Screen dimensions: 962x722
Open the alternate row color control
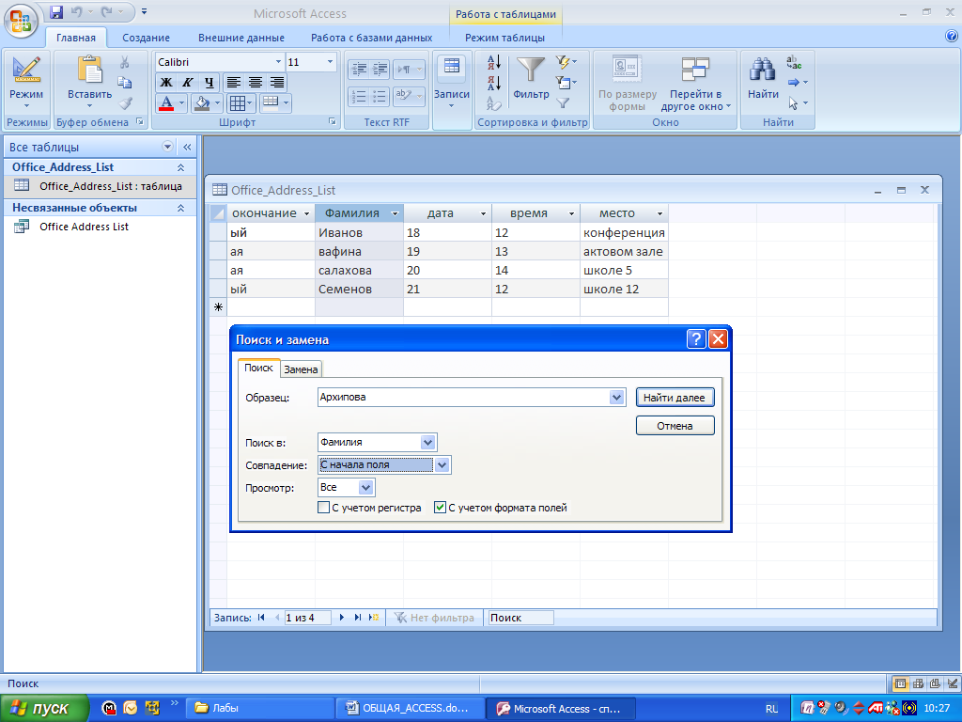point(275,102)
